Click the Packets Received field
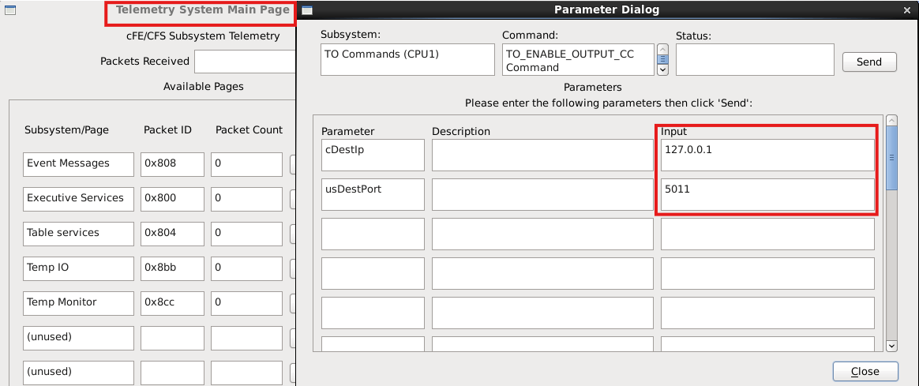This screenshot has width=919, height=386. [x=245, y=62]
